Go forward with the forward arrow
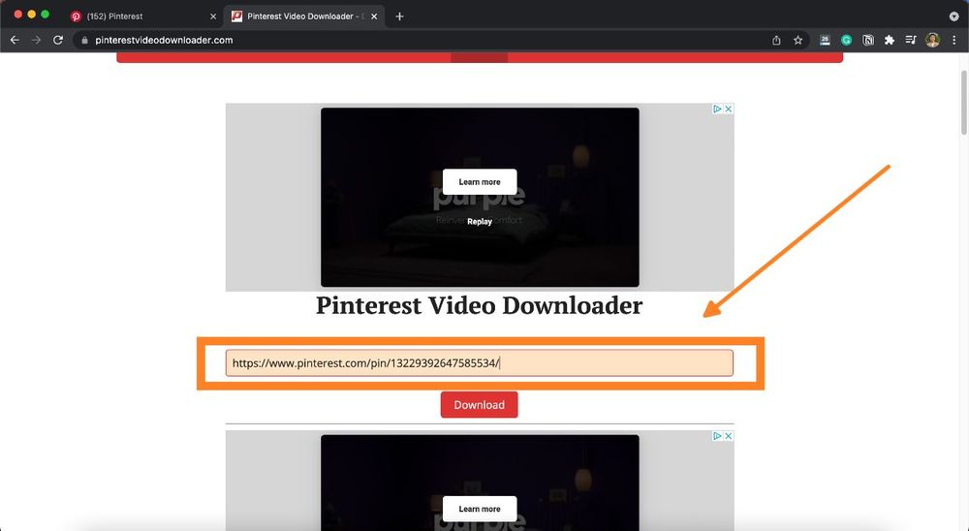This screenshot has width=969, height=531. point(37,40)
